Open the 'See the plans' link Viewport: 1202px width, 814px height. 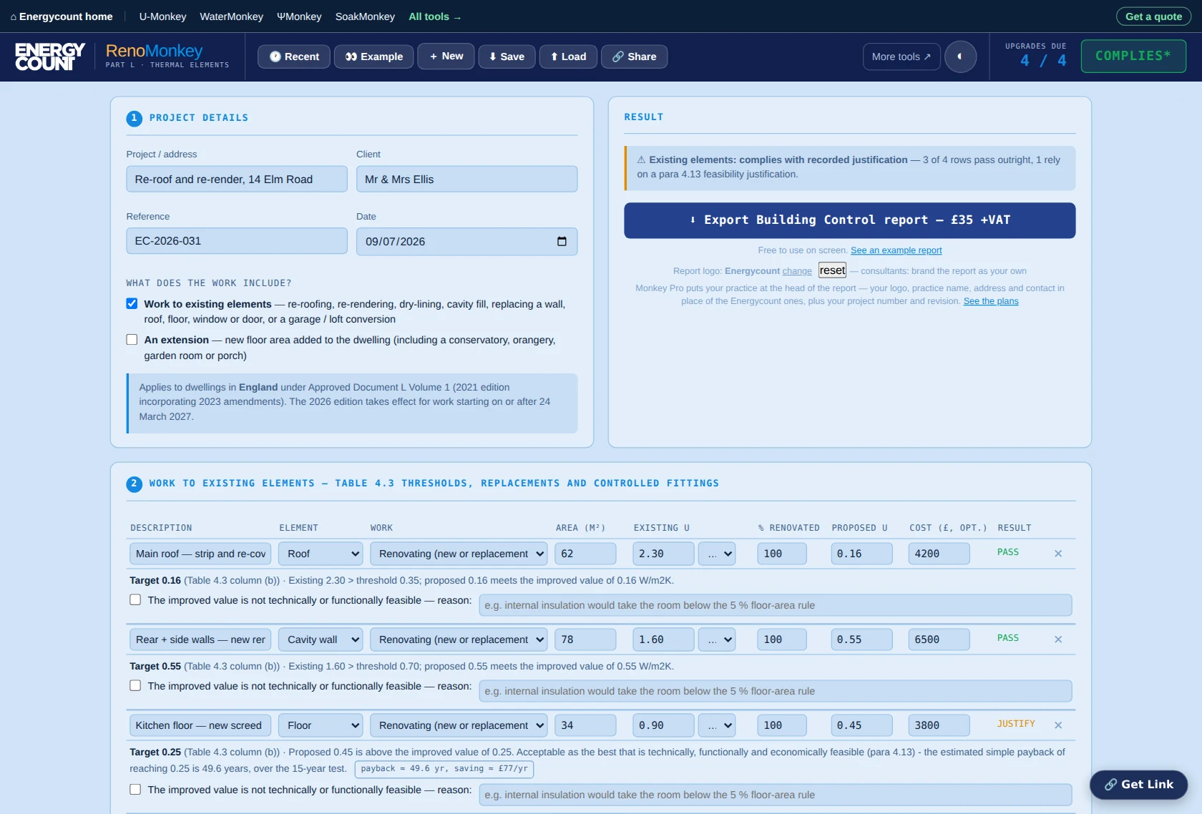click(991, 301)
